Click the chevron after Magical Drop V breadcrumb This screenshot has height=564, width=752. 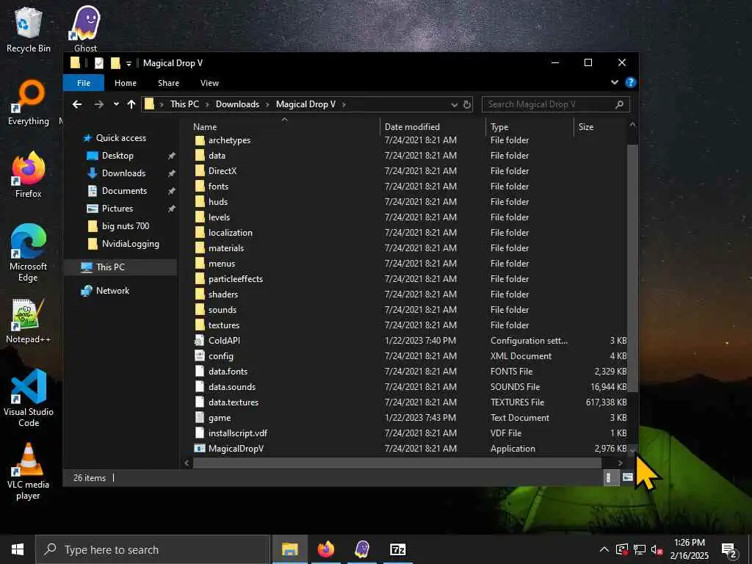[344, 104]
